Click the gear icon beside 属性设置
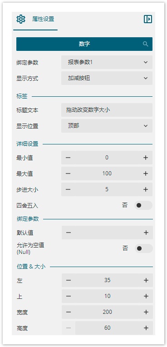Viewport: 167px width, 347px height. (x=21, y=19)
